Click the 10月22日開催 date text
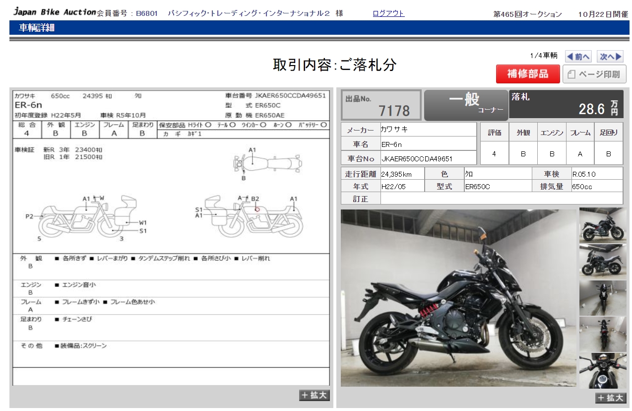This screenshot has height=411, width=632. (x=603, y=14)
